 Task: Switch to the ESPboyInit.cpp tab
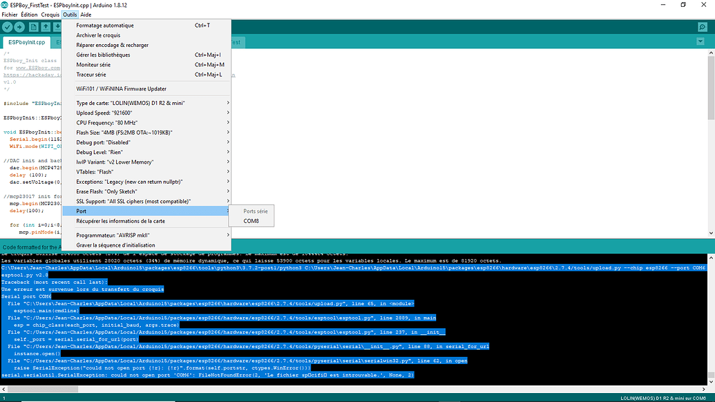[x=28, y=41]
